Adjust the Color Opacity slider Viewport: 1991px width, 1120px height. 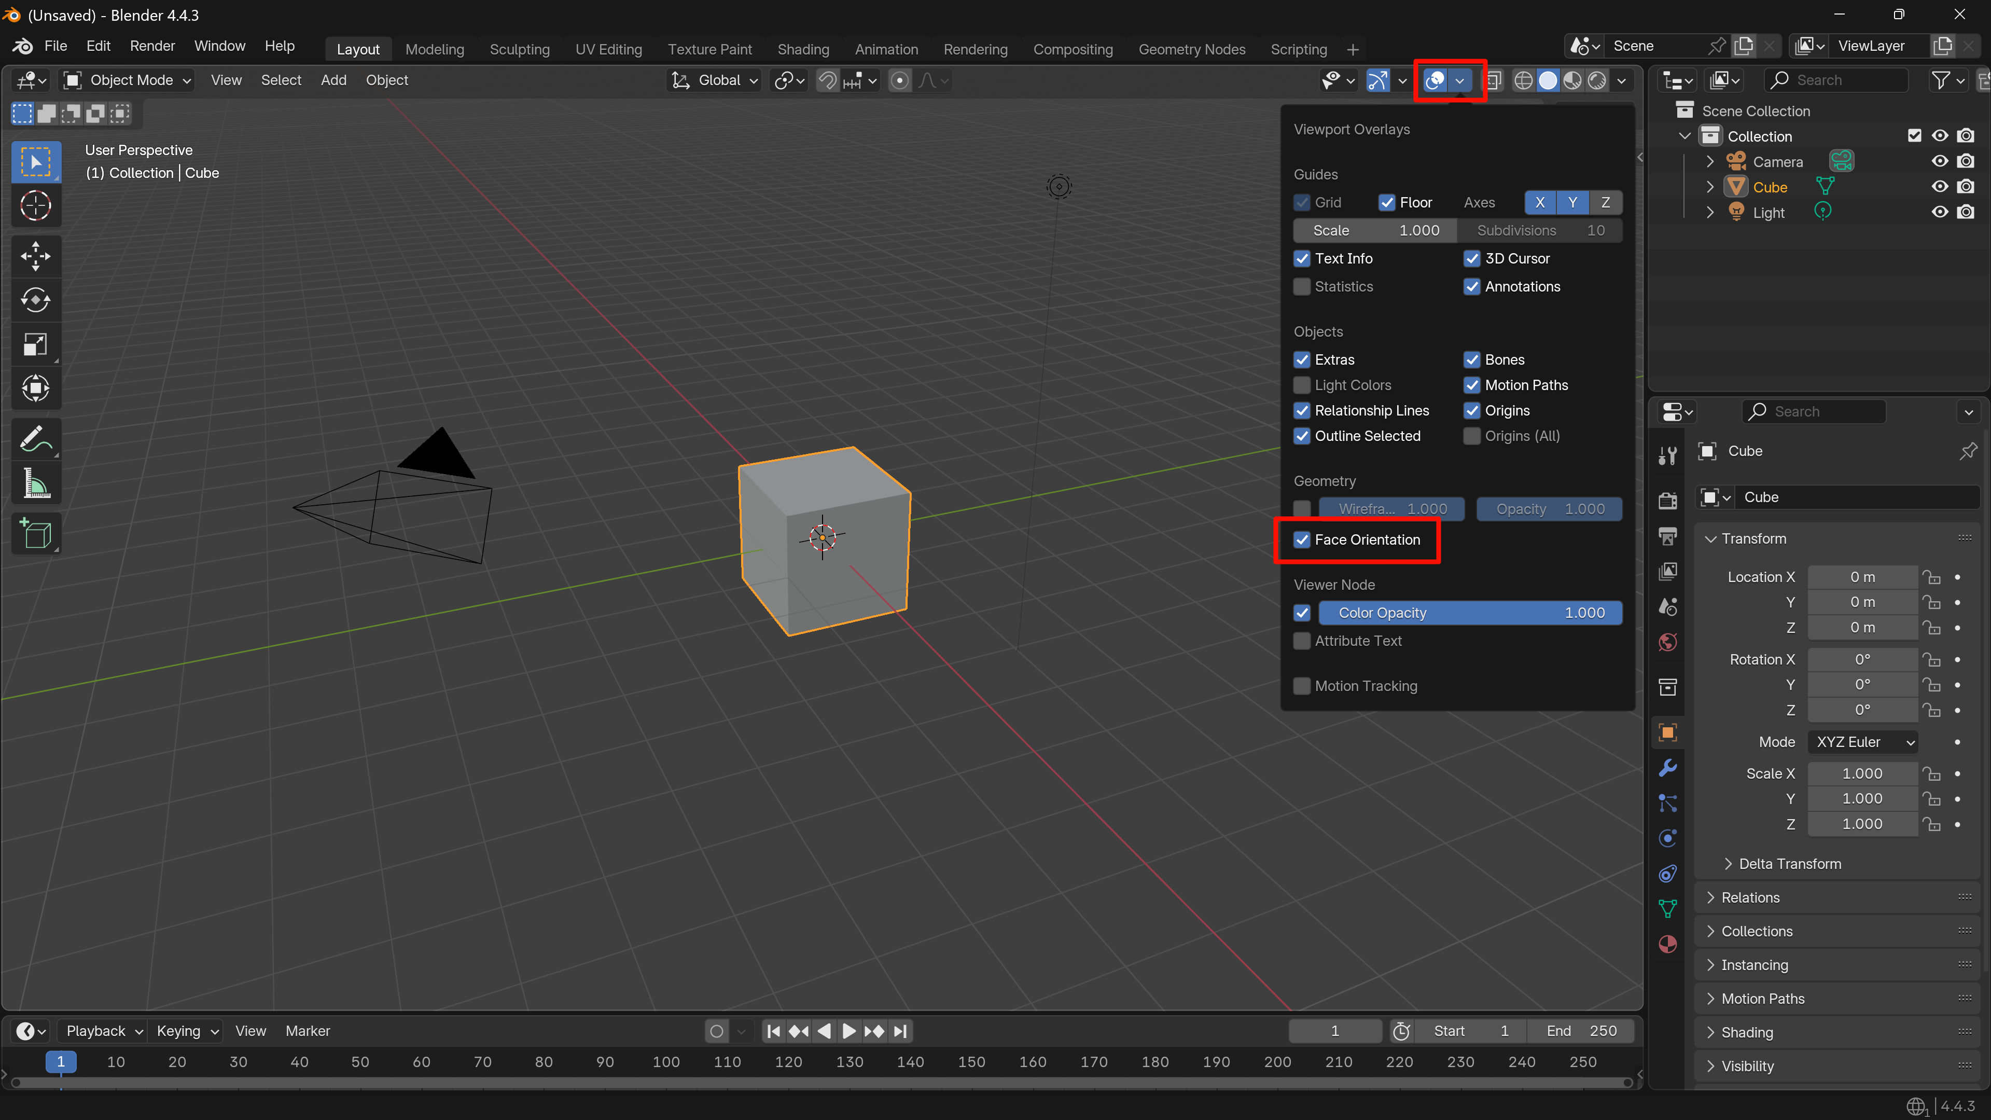(1469, 613)
